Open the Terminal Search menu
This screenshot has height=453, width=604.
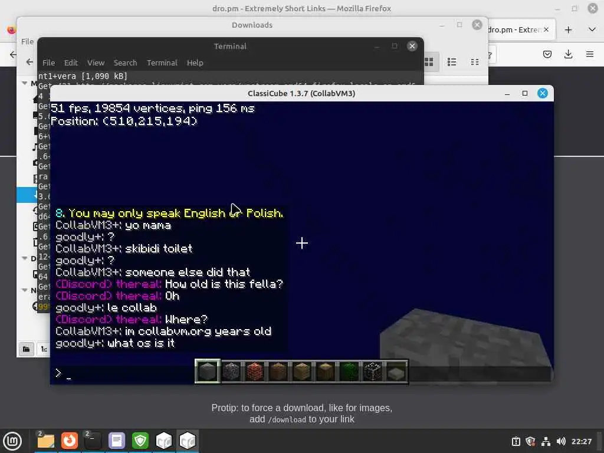(x=125, y=63)
